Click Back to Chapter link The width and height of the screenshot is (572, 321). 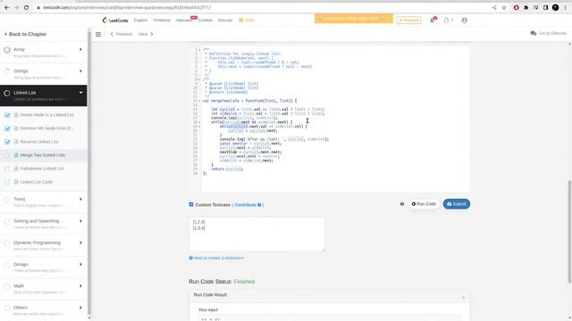[26, 34]
